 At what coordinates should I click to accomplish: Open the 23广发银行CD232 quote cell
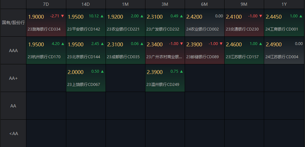click(165, 23)
